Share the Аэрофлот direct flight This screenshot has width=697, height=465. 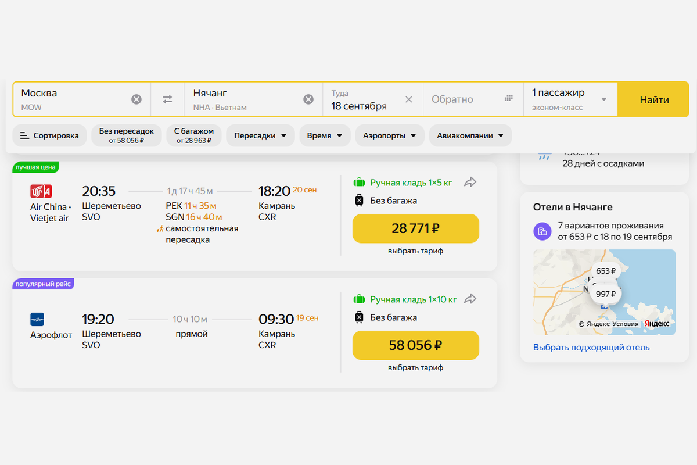point(470,299)
